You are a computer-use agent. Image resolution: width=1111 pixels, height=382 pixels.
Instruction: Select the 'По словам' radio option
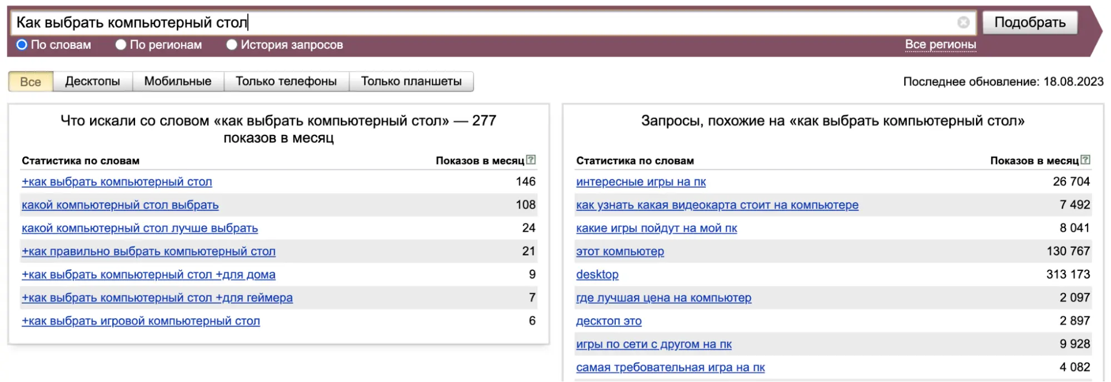pyautogui.click(x=22, y=45)
